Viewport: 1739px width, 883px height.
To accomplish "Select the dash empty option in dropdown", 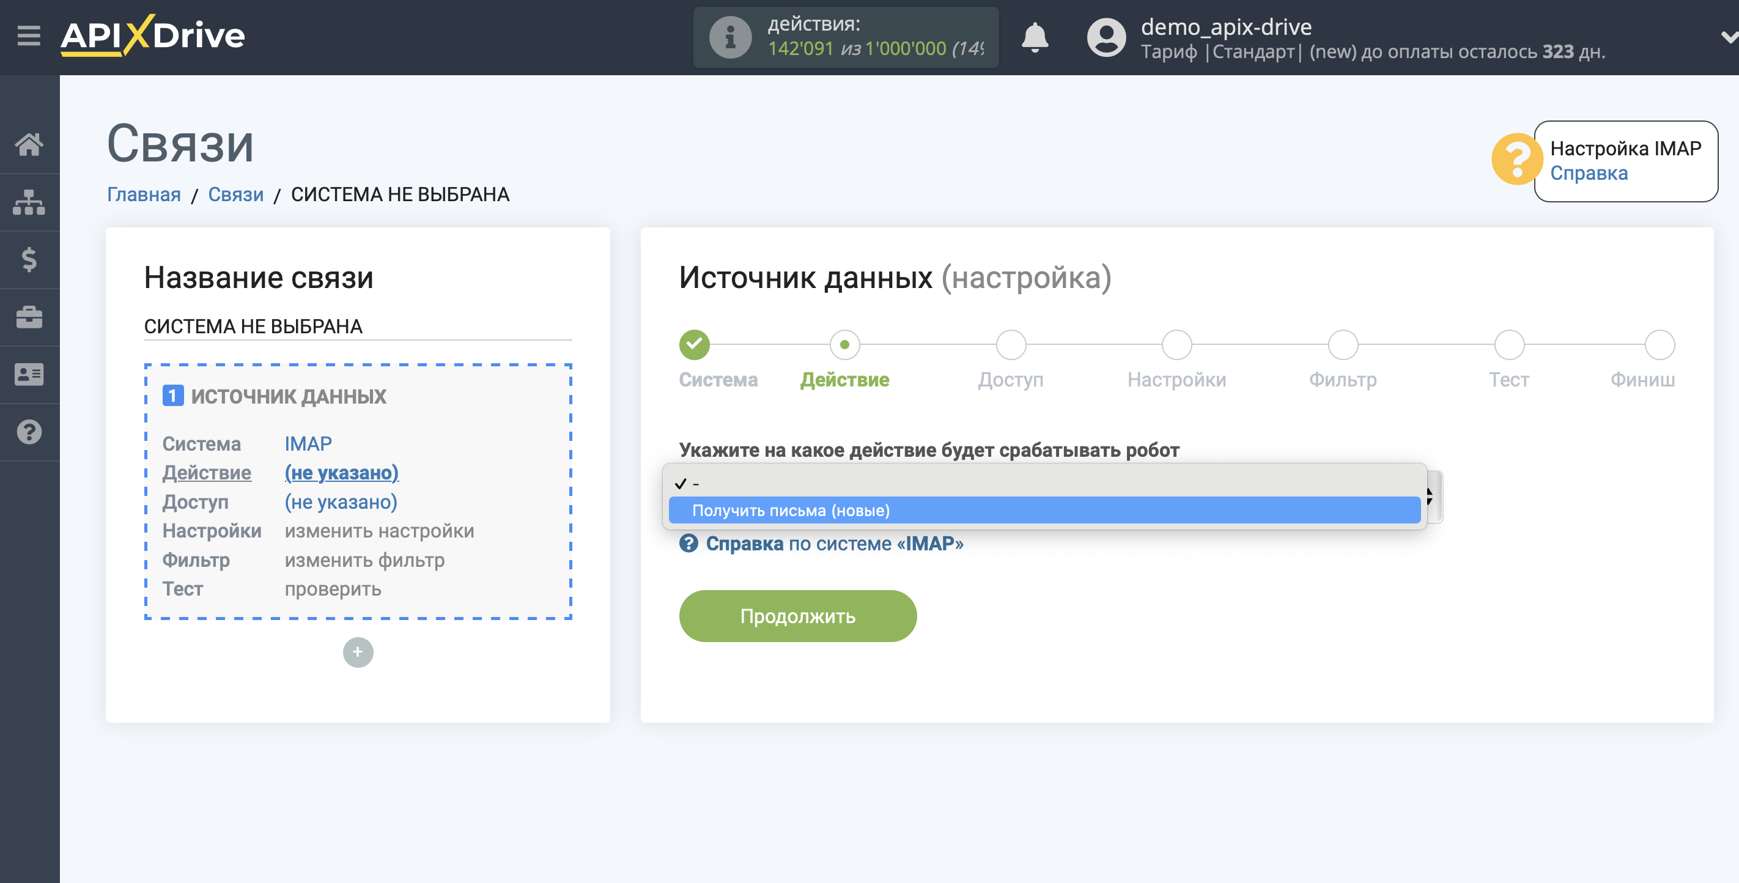I will pos(1044,483).
